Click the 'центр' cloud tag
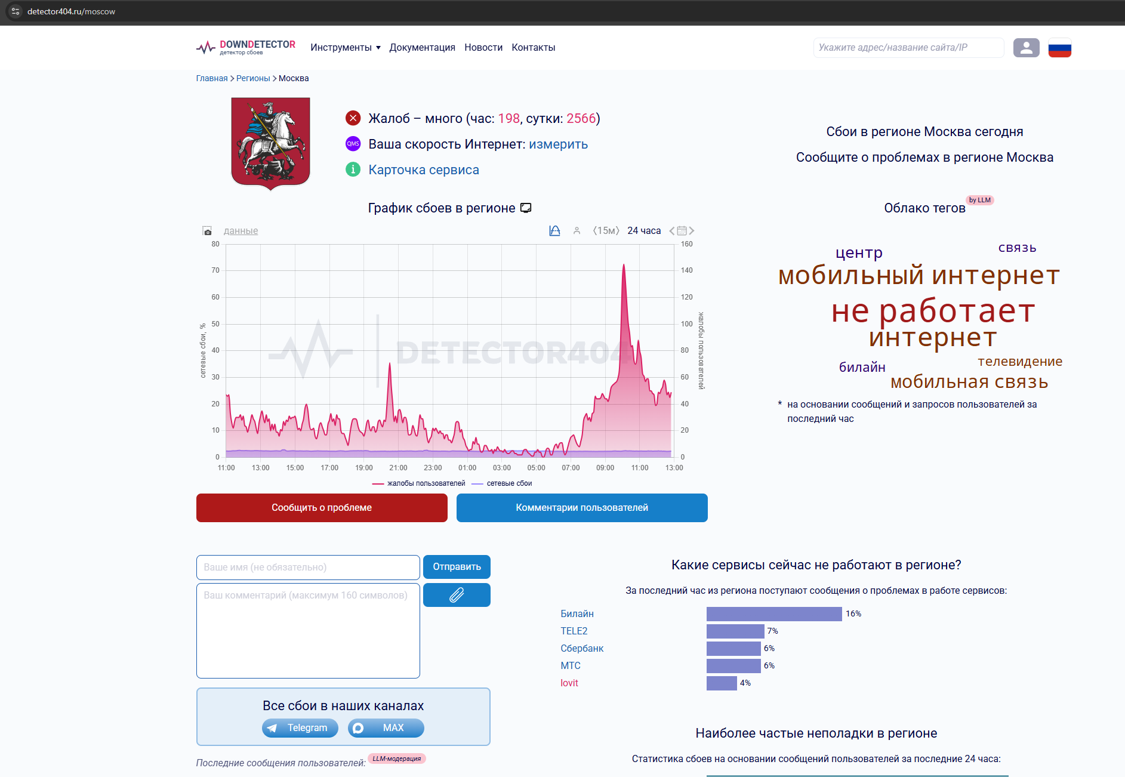Viewport: 1125px width, 777px height. [859, 253]
